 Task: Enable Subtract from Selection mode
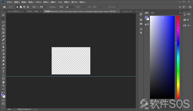click(x=24, y=7)
